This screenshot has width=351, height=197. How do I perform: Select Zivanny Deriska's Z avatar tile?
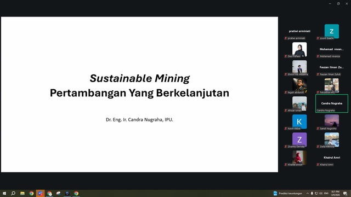pos(299,140)
